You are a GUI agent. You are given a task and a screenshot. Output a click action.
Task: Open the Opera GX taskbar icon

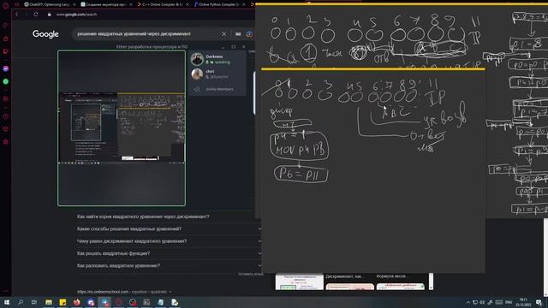point(119,302)
